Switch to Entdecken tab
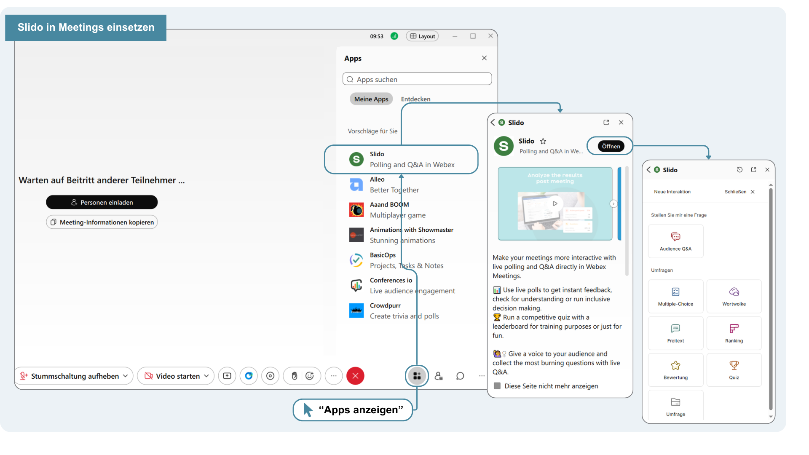The image size is (809, 455). (415, 99)
